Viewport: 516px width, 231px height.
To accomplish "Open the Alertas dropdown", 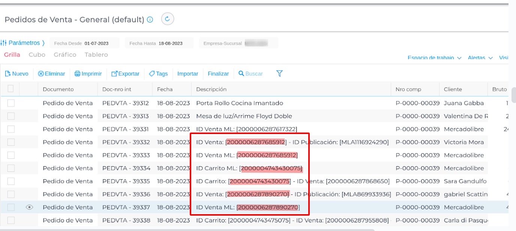I will pyautogui.click(x=480, y=58).
